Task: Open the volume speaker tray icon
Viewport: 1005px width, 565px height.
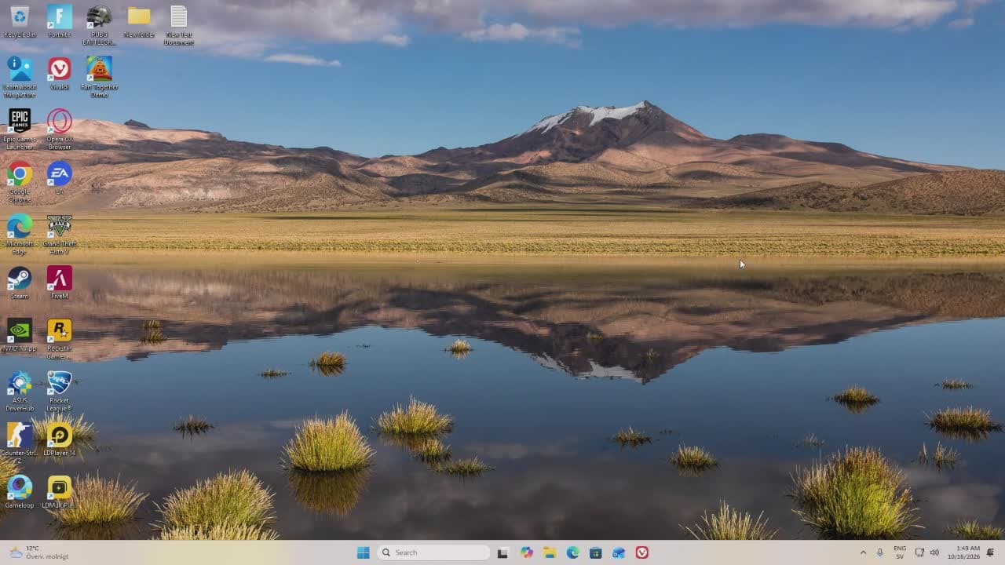Action: pos(934,552)
